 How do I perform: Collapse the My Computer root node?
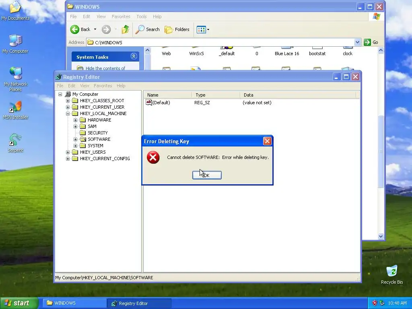[60, 94]
